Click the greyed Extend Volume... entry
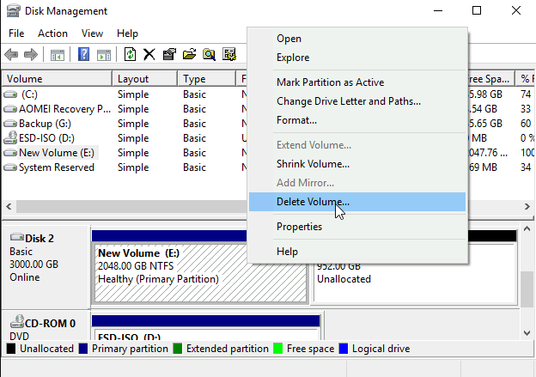Screen dimensions: 536x377 click(357, 145)
